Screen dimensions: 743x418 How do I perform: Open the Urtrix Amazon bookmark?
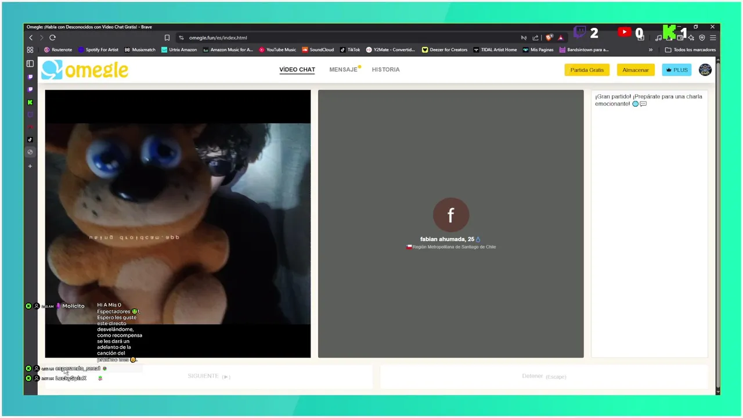(x=179, y=50)
